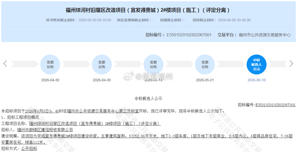The width and height of the screenshot is (297, 152).
Task: Click the right arrow of the timeline
Action: (x=291, y=63)
